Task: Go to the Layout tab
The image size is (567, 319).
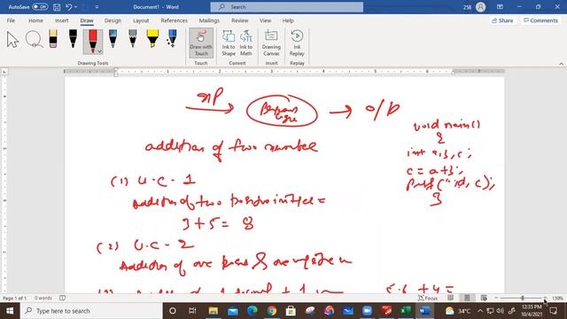Action: pyautogui.click(x=141, y=20)
